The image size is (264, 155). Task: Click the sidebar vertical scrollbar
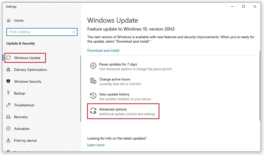point(81,89)
